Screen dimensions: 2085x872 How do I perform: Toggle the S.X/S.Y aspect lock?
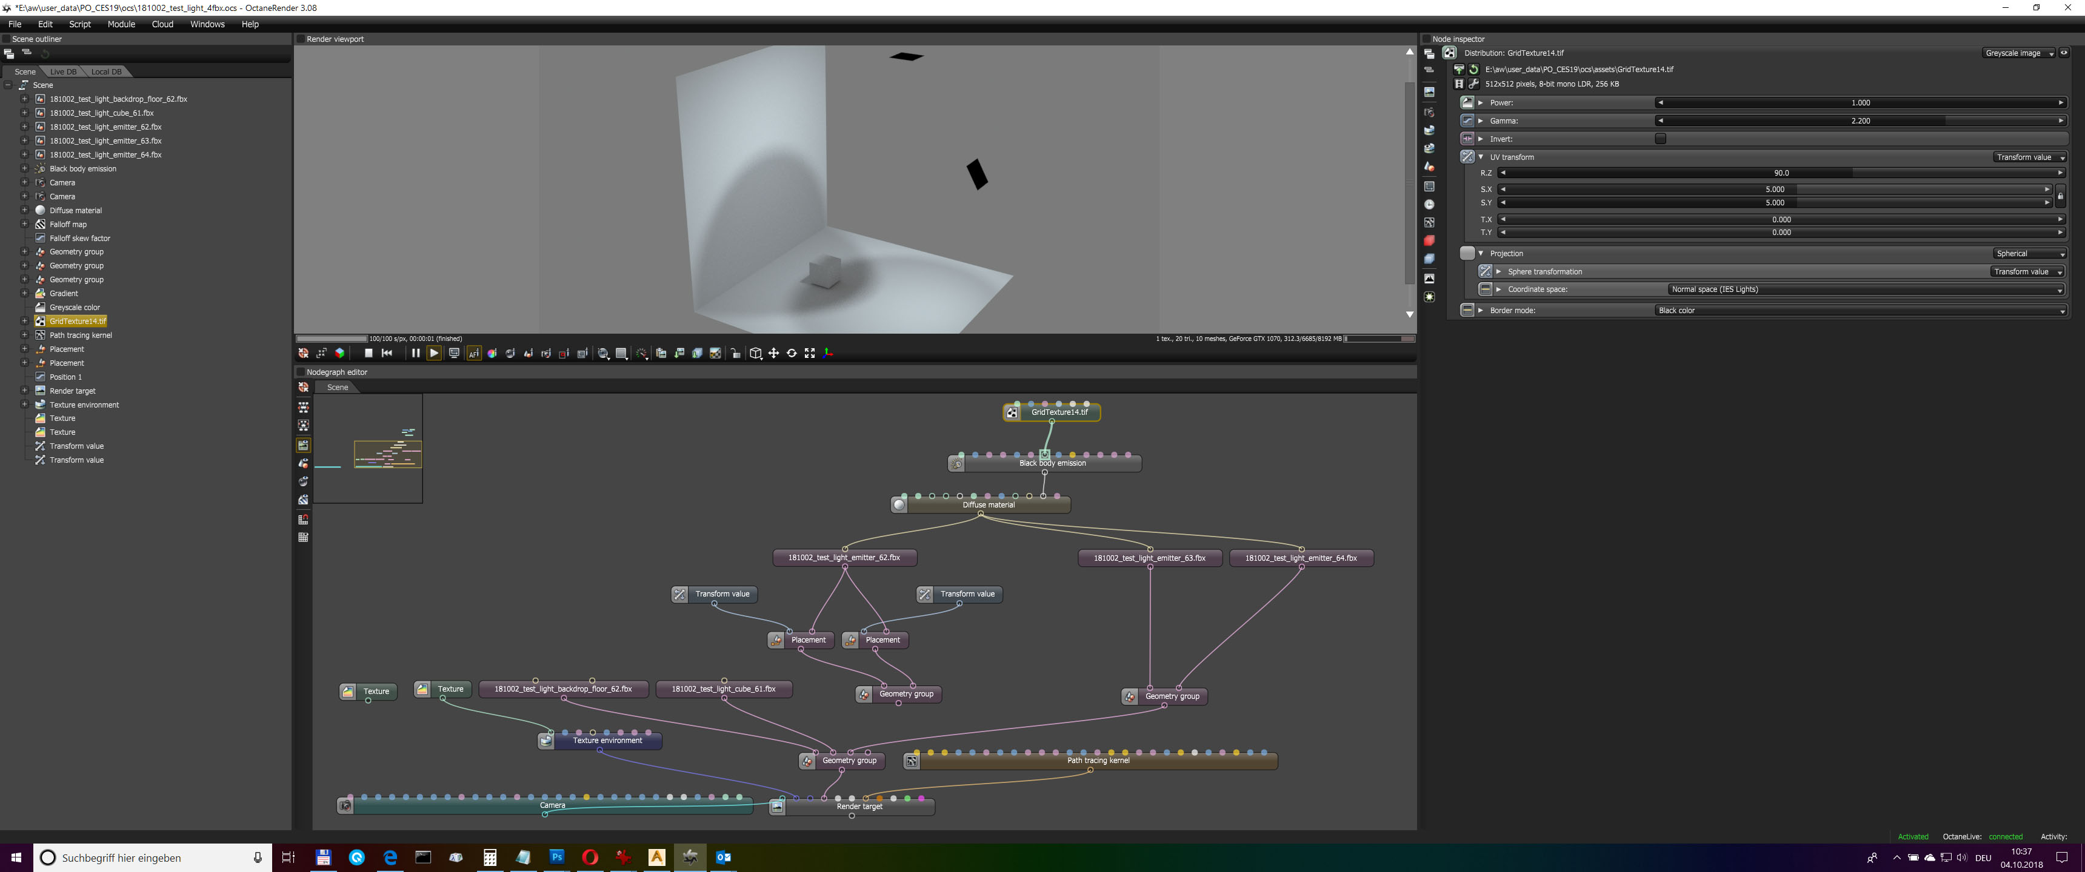(2060, 197)
